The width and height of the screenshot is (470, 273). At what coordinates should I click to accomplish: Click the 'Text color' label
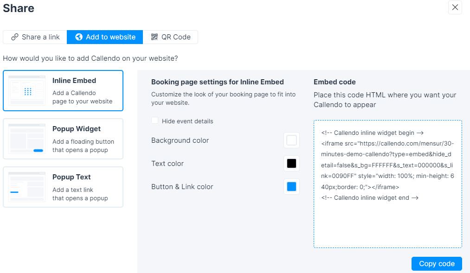[x=167, y=164]
